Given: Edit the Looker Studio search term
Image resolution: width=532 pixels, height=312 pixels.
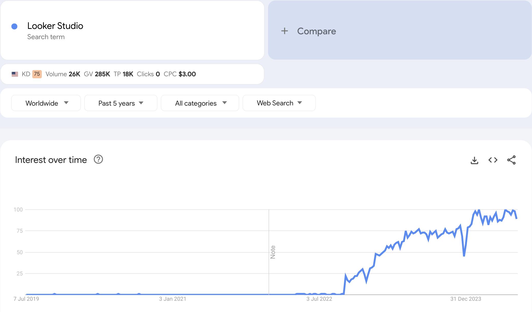Looking at the screenshot, I should (x=55, y=26).
